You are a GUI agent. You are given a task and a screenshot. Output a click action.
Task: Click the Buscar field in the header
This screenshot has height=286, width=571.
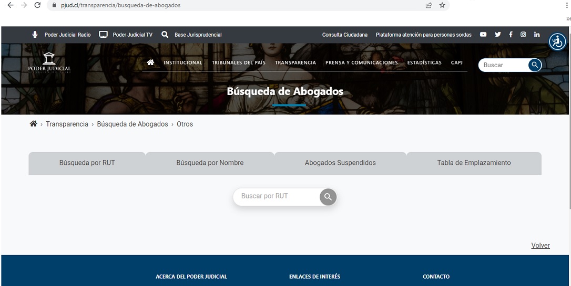(x=504, y=65)
